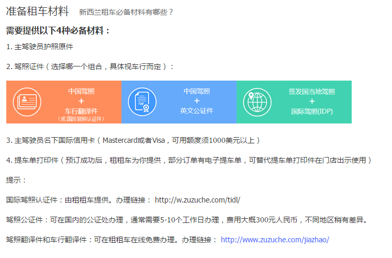
Task: Click 国际驾照(IDP) text in green card
Action: 312,111
